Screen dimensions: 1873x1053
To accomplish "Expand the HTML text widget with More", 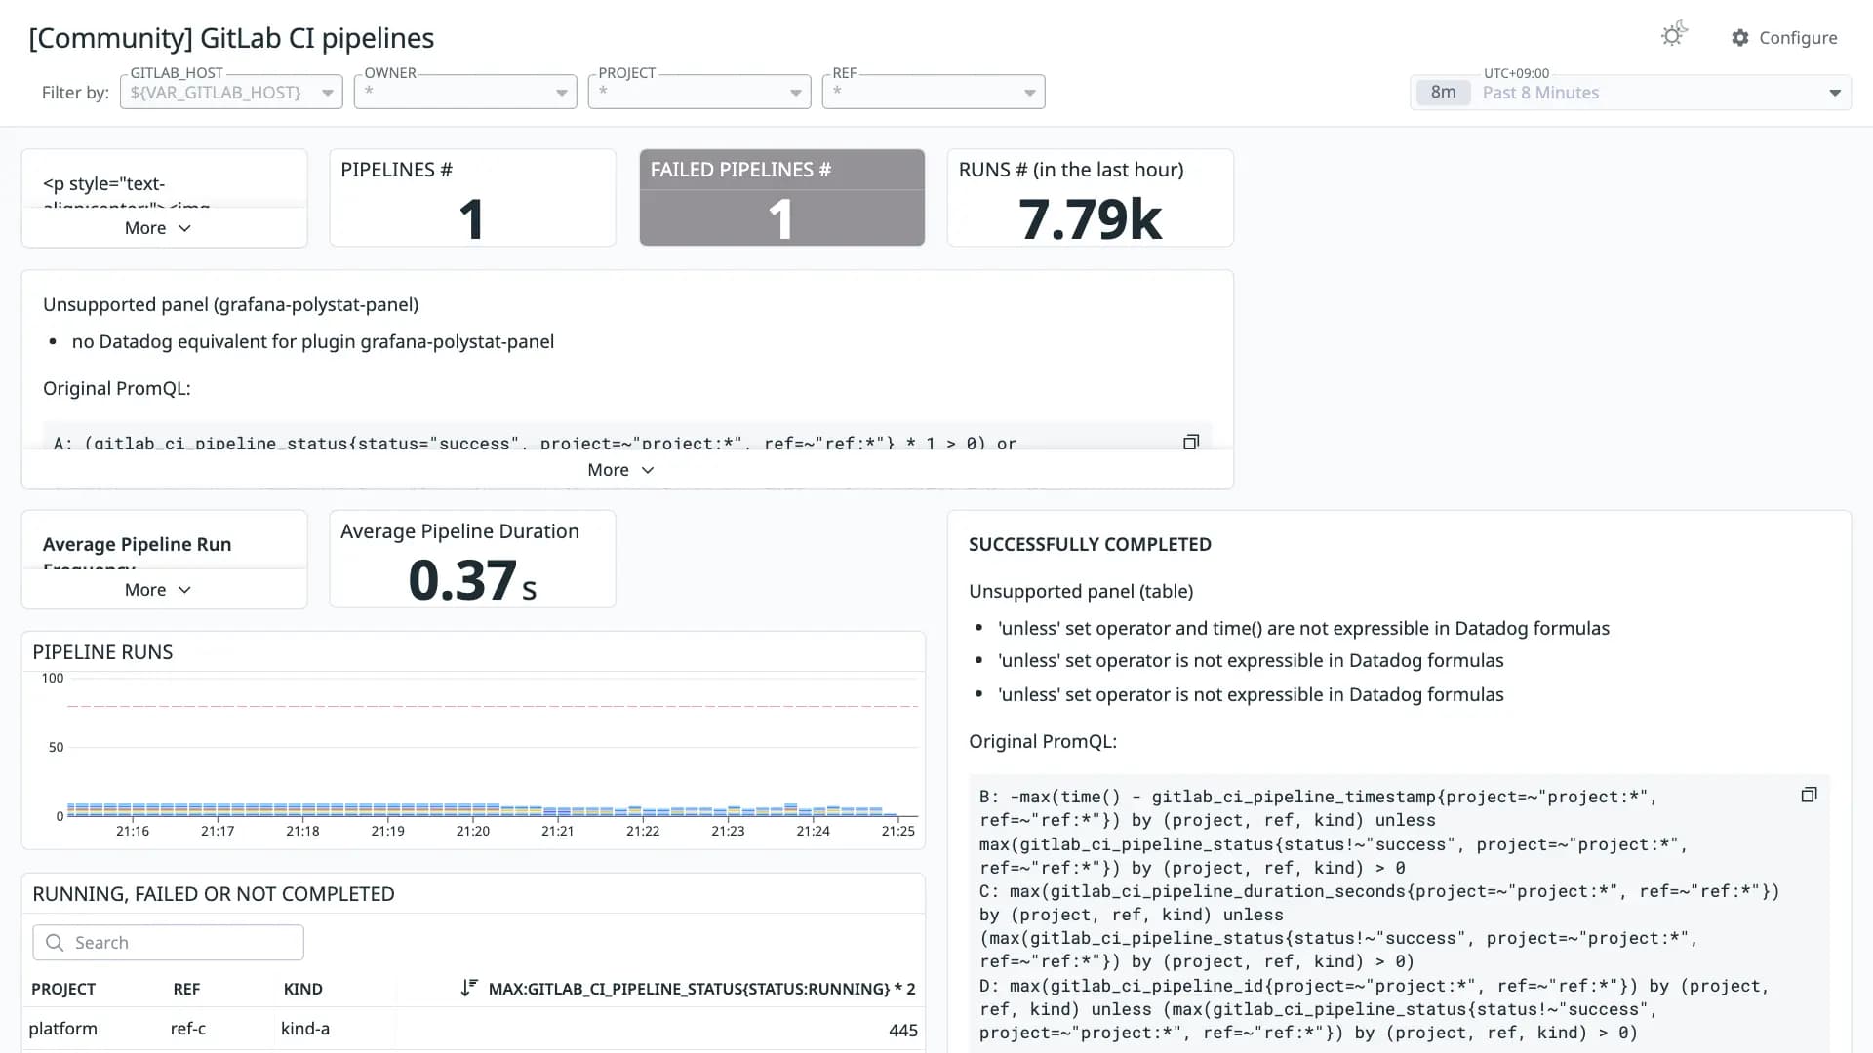I will pyautogui.click(x=158, y=228).
